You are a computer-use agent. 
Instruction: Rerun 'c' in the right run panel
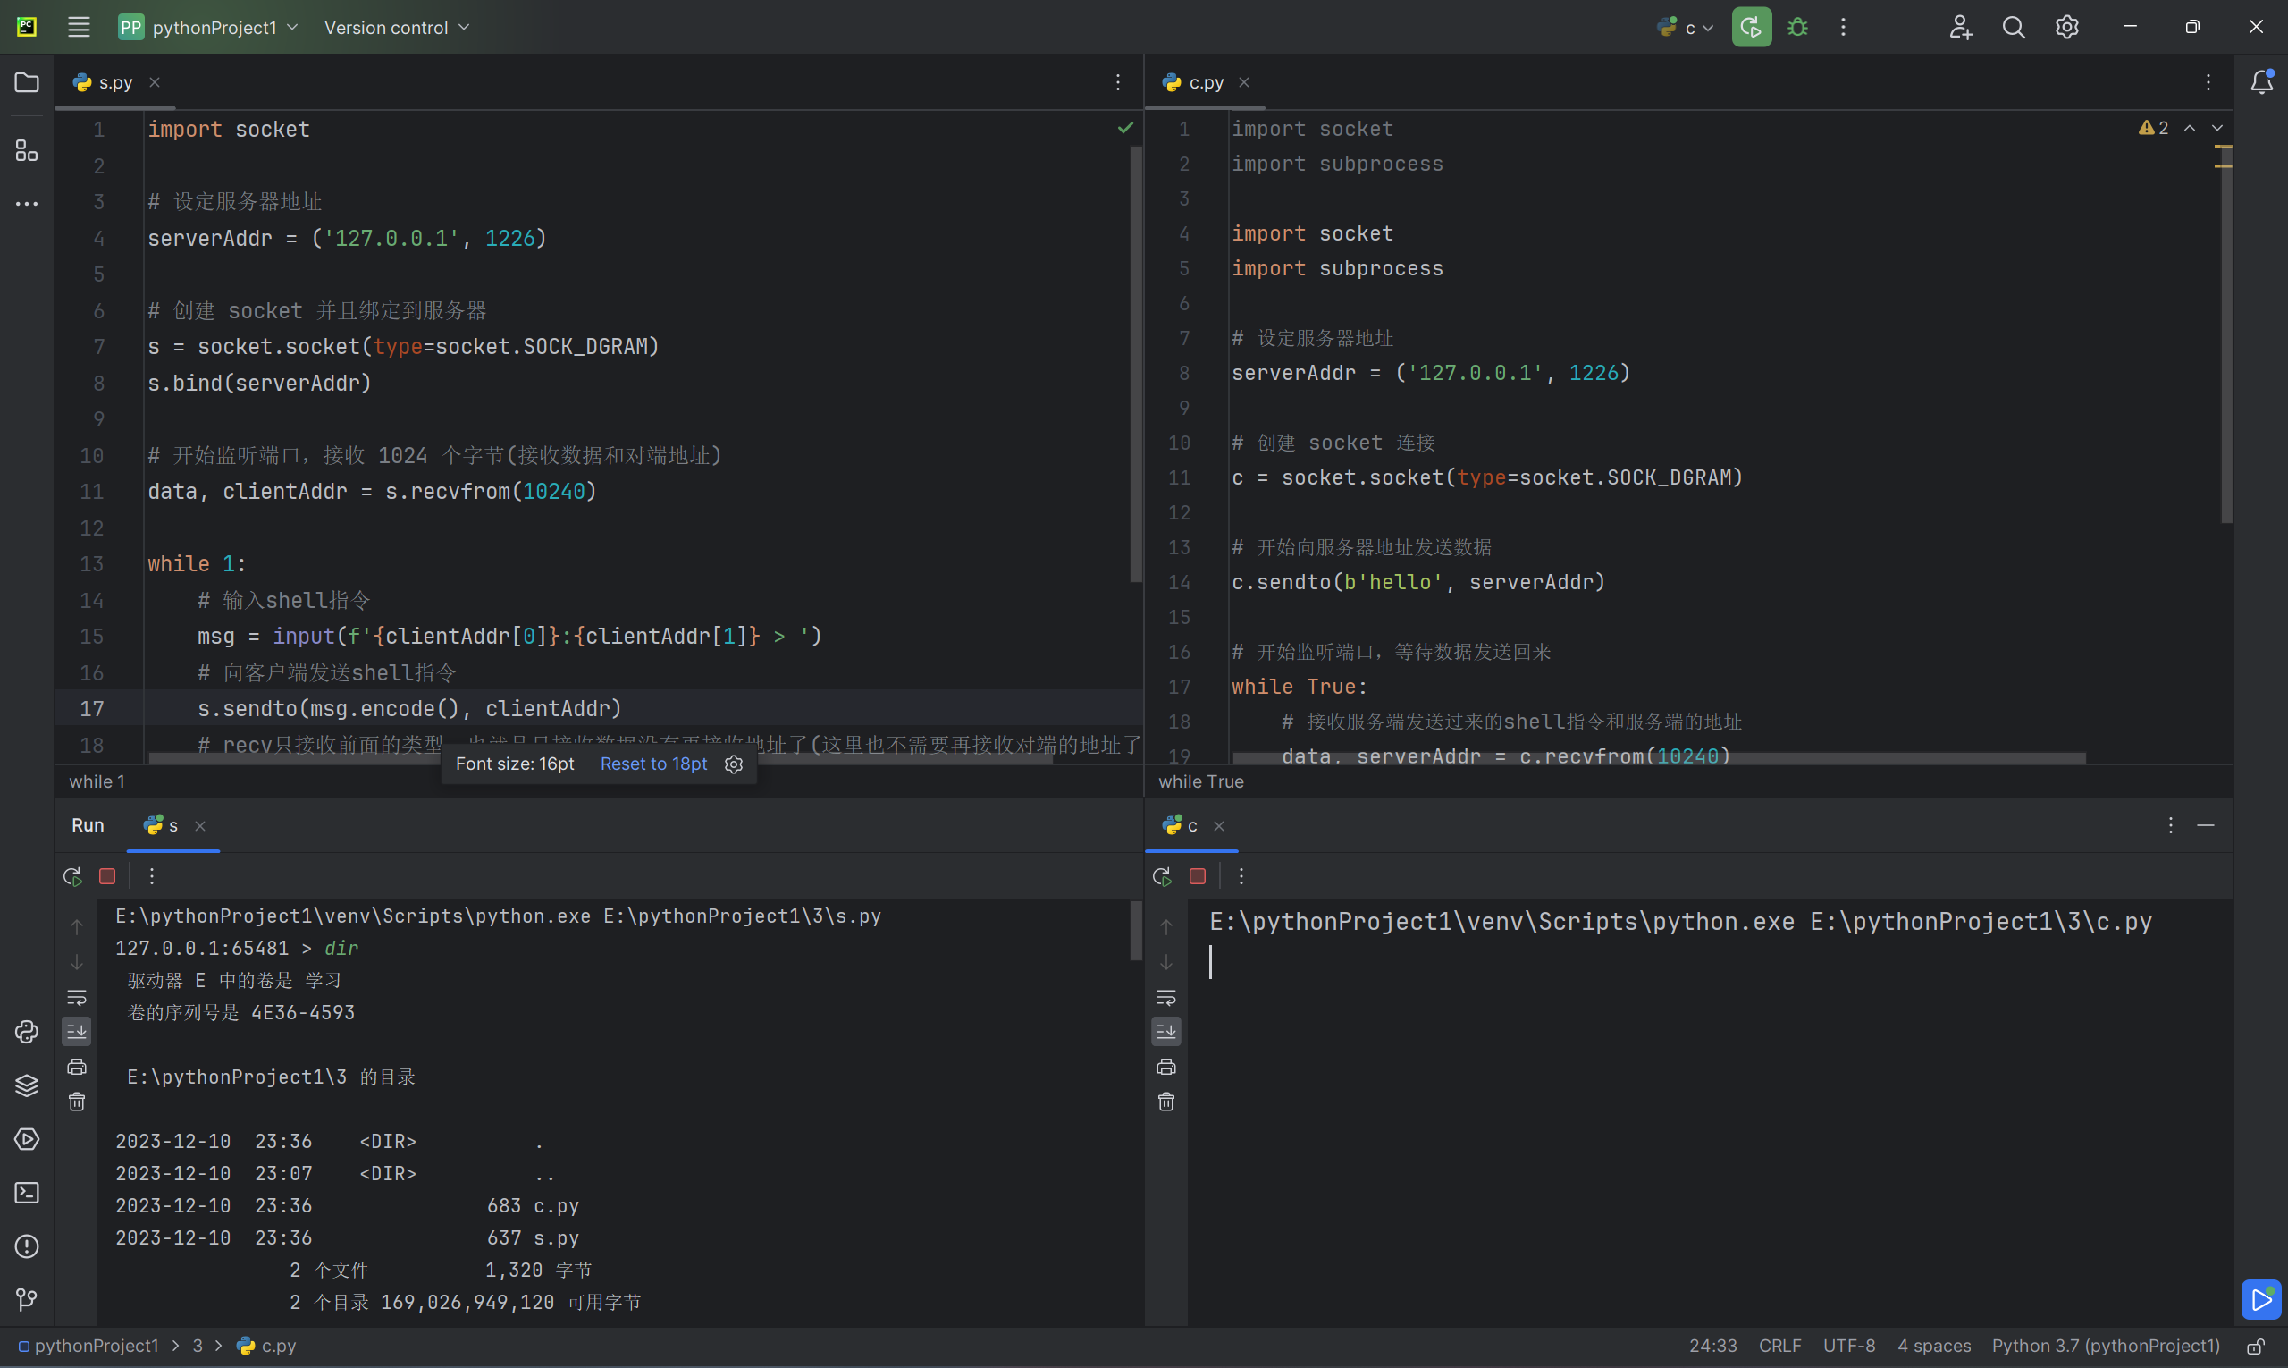1162,875
